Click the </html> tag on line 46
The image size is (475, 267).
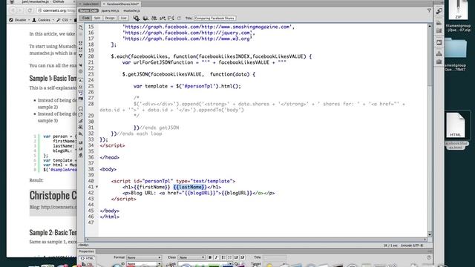[x=109, y=217]
